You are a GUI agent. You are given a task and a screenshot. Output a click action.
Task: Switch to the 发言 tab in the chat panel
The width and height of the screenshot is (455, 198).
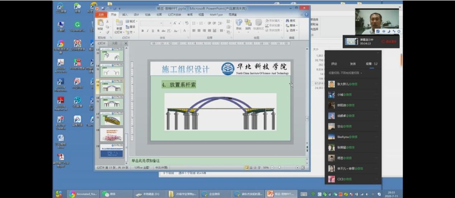353,64
